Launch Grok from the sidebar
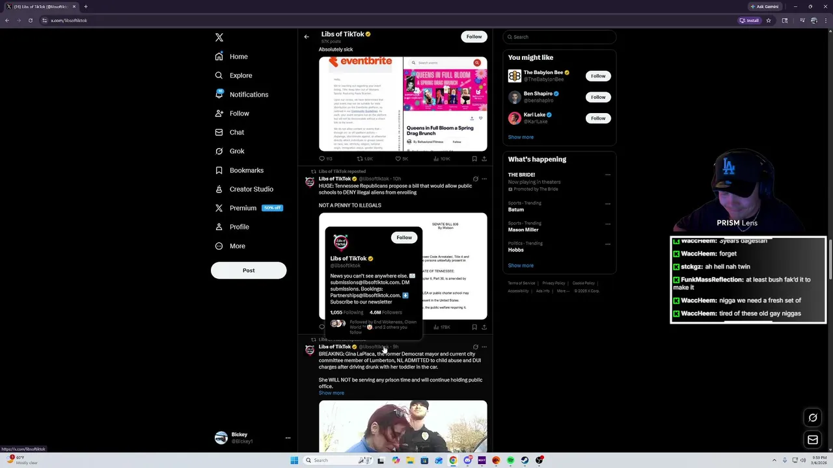This screenshot has height=468, width=833. tap(229, 151)
